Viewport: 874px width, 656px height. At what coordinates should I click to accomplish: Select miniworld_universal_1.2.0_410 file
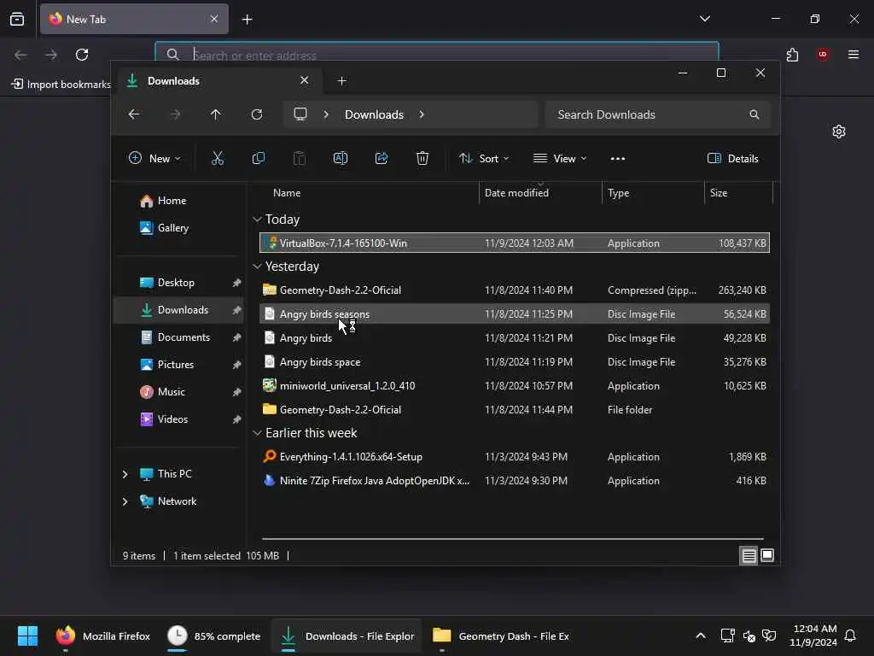pyautogui.click(x=515, y=386)
